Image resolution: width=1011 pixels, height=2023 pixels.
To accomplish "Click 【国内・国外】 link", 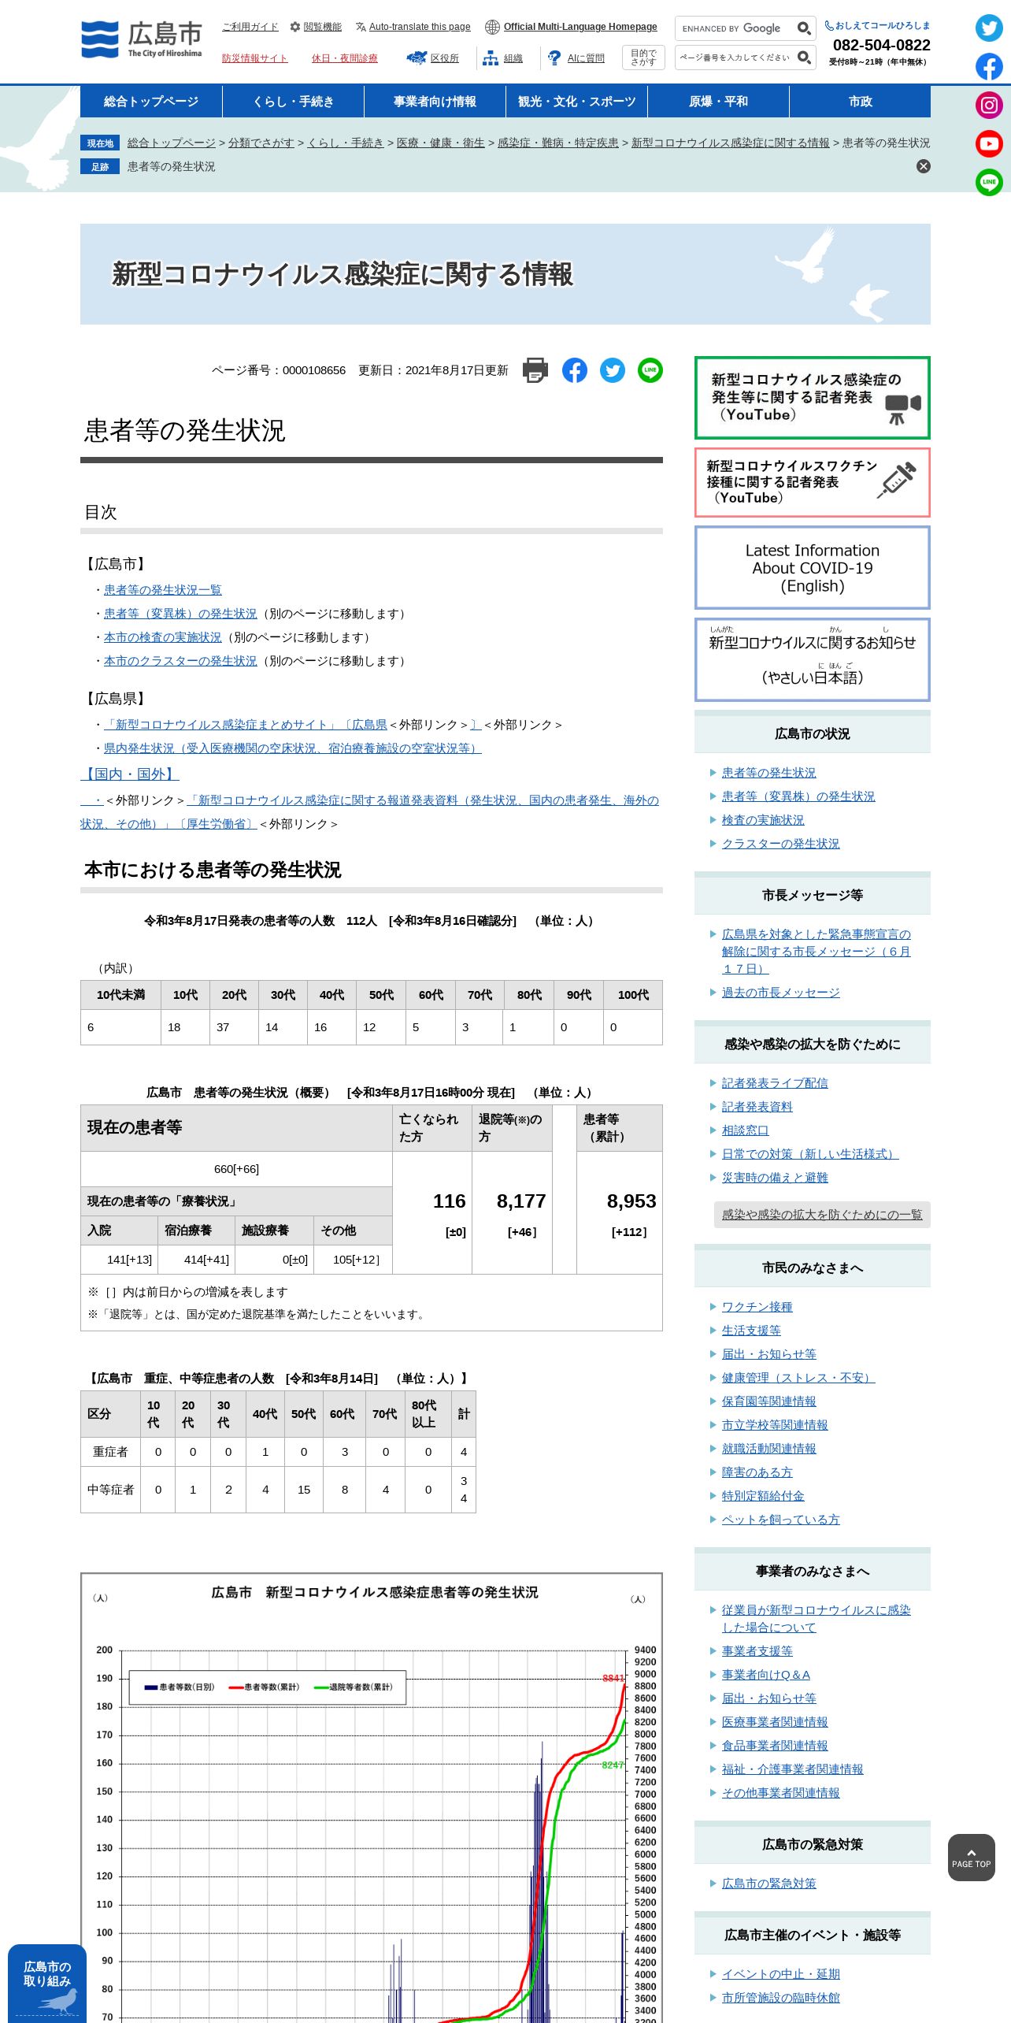I will [130, 774].
